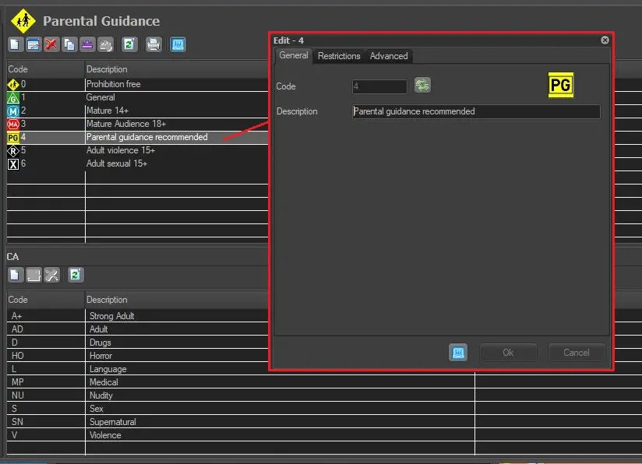
Task: Click the blue monitor icon in Edit dialog footer
Action: point(458,353)
